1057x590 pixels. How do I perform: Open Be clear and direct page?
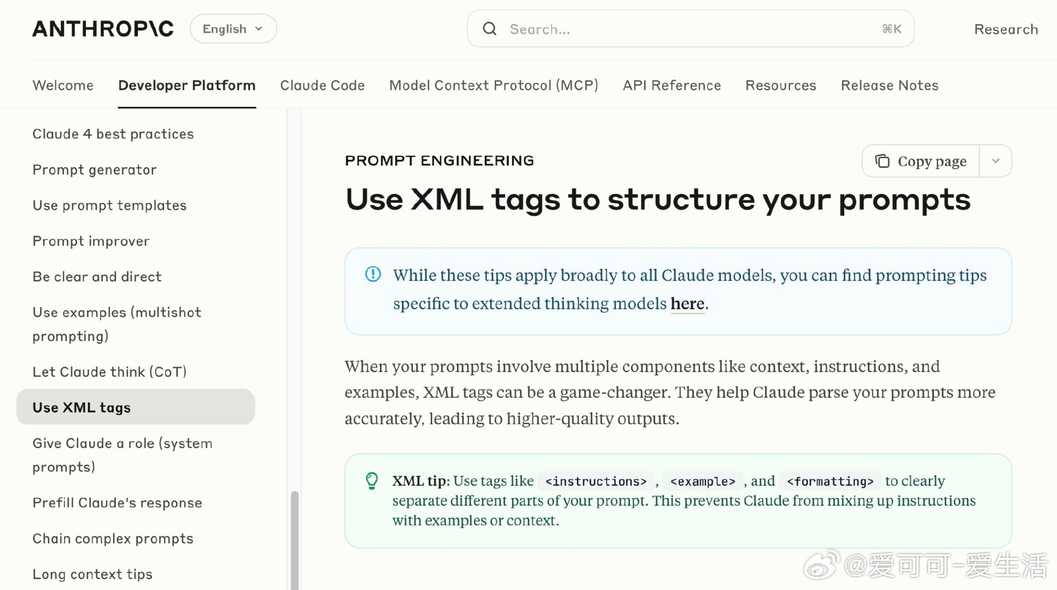coord(97,277)
